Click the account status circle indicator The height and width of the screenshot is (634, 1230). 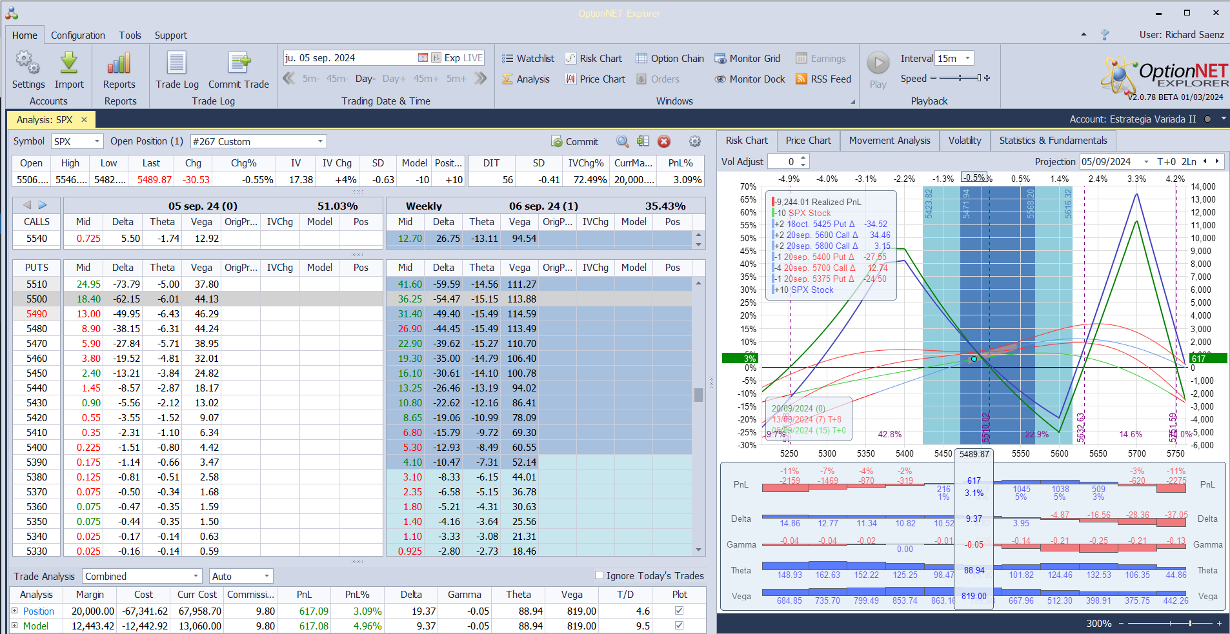click(x=1207, y=119)
